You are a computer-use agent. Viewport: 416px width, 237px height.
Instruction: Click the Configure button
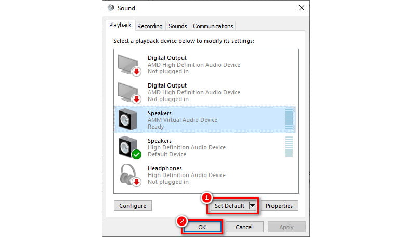133,206
